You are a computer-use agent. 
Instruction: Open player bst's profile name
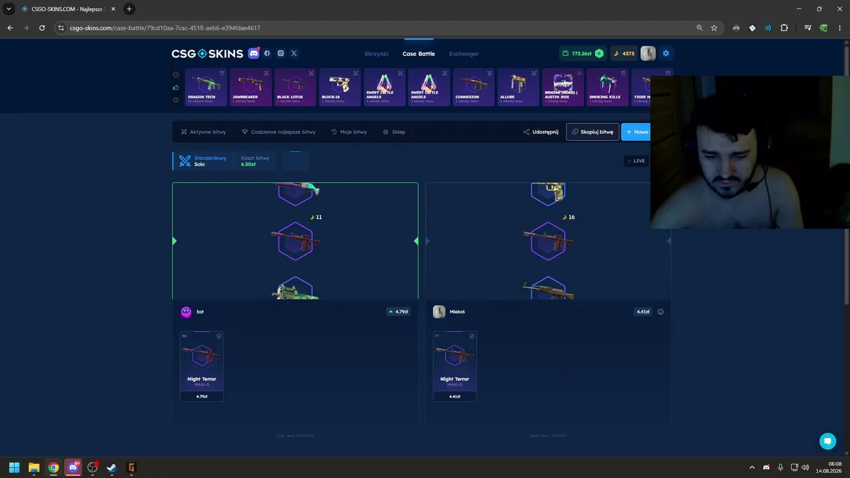(x=200, y=312)
